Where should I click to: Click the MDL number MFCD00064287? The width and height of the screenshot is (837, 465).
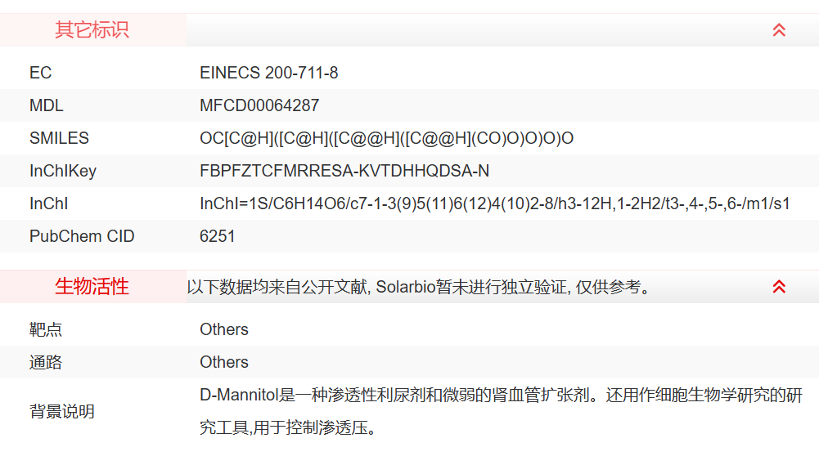259,105
